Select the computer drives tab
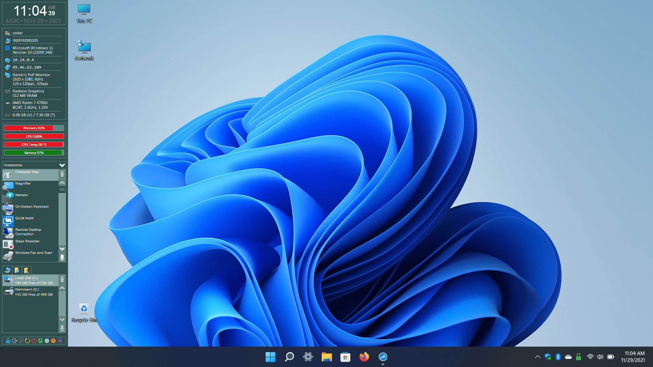The width and height of the screenshot is (653, 367). coord(7,270)
